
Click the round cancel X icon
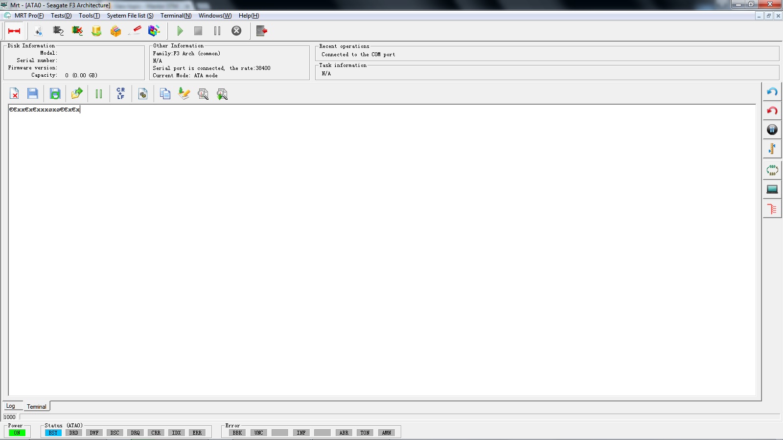pos(236,31)
